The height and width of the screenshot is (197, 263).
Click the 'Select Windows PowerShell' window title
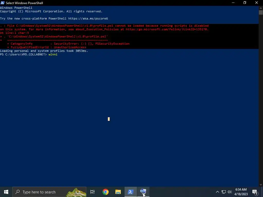pyautogui.click(x=24, y=3)
